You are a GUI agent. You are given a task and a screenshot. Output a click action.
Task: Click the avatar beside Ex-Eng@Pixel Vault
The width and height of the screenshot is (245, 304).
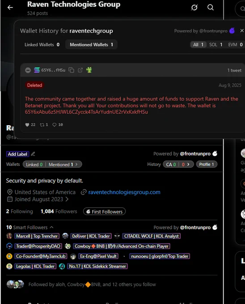point(73,256)
